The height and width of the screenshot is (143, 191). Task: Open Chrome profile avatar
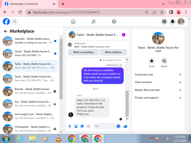(179, 12)
